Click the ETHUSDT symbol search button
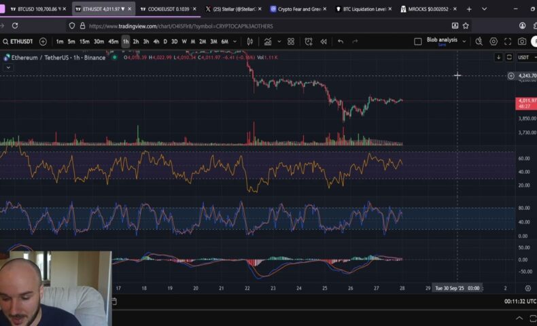The width and height of the screenshot is (537, 326). pyautogui.click(x=18, y=41)
